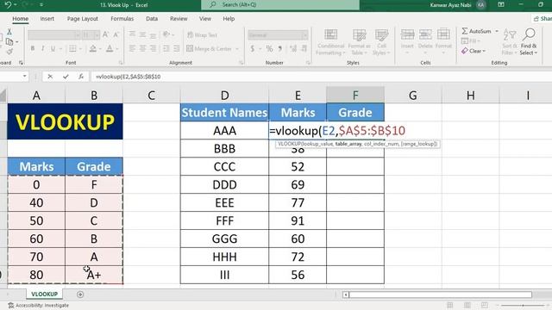Click the Cut scissors icon

(9, 32)
